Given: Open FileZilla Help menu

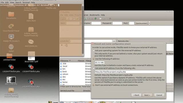Looking at the screenshot, I should pyautogui.click(x=103, y=15).
